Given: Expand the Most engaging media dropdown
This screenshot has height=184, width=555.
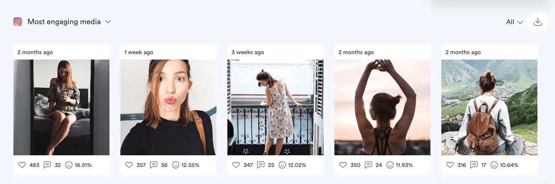Looking at the screenshot, I should click(x=108, y=22).
